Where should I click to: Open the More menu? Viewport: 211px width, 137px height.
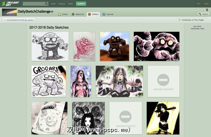click(x=70, y=4)
